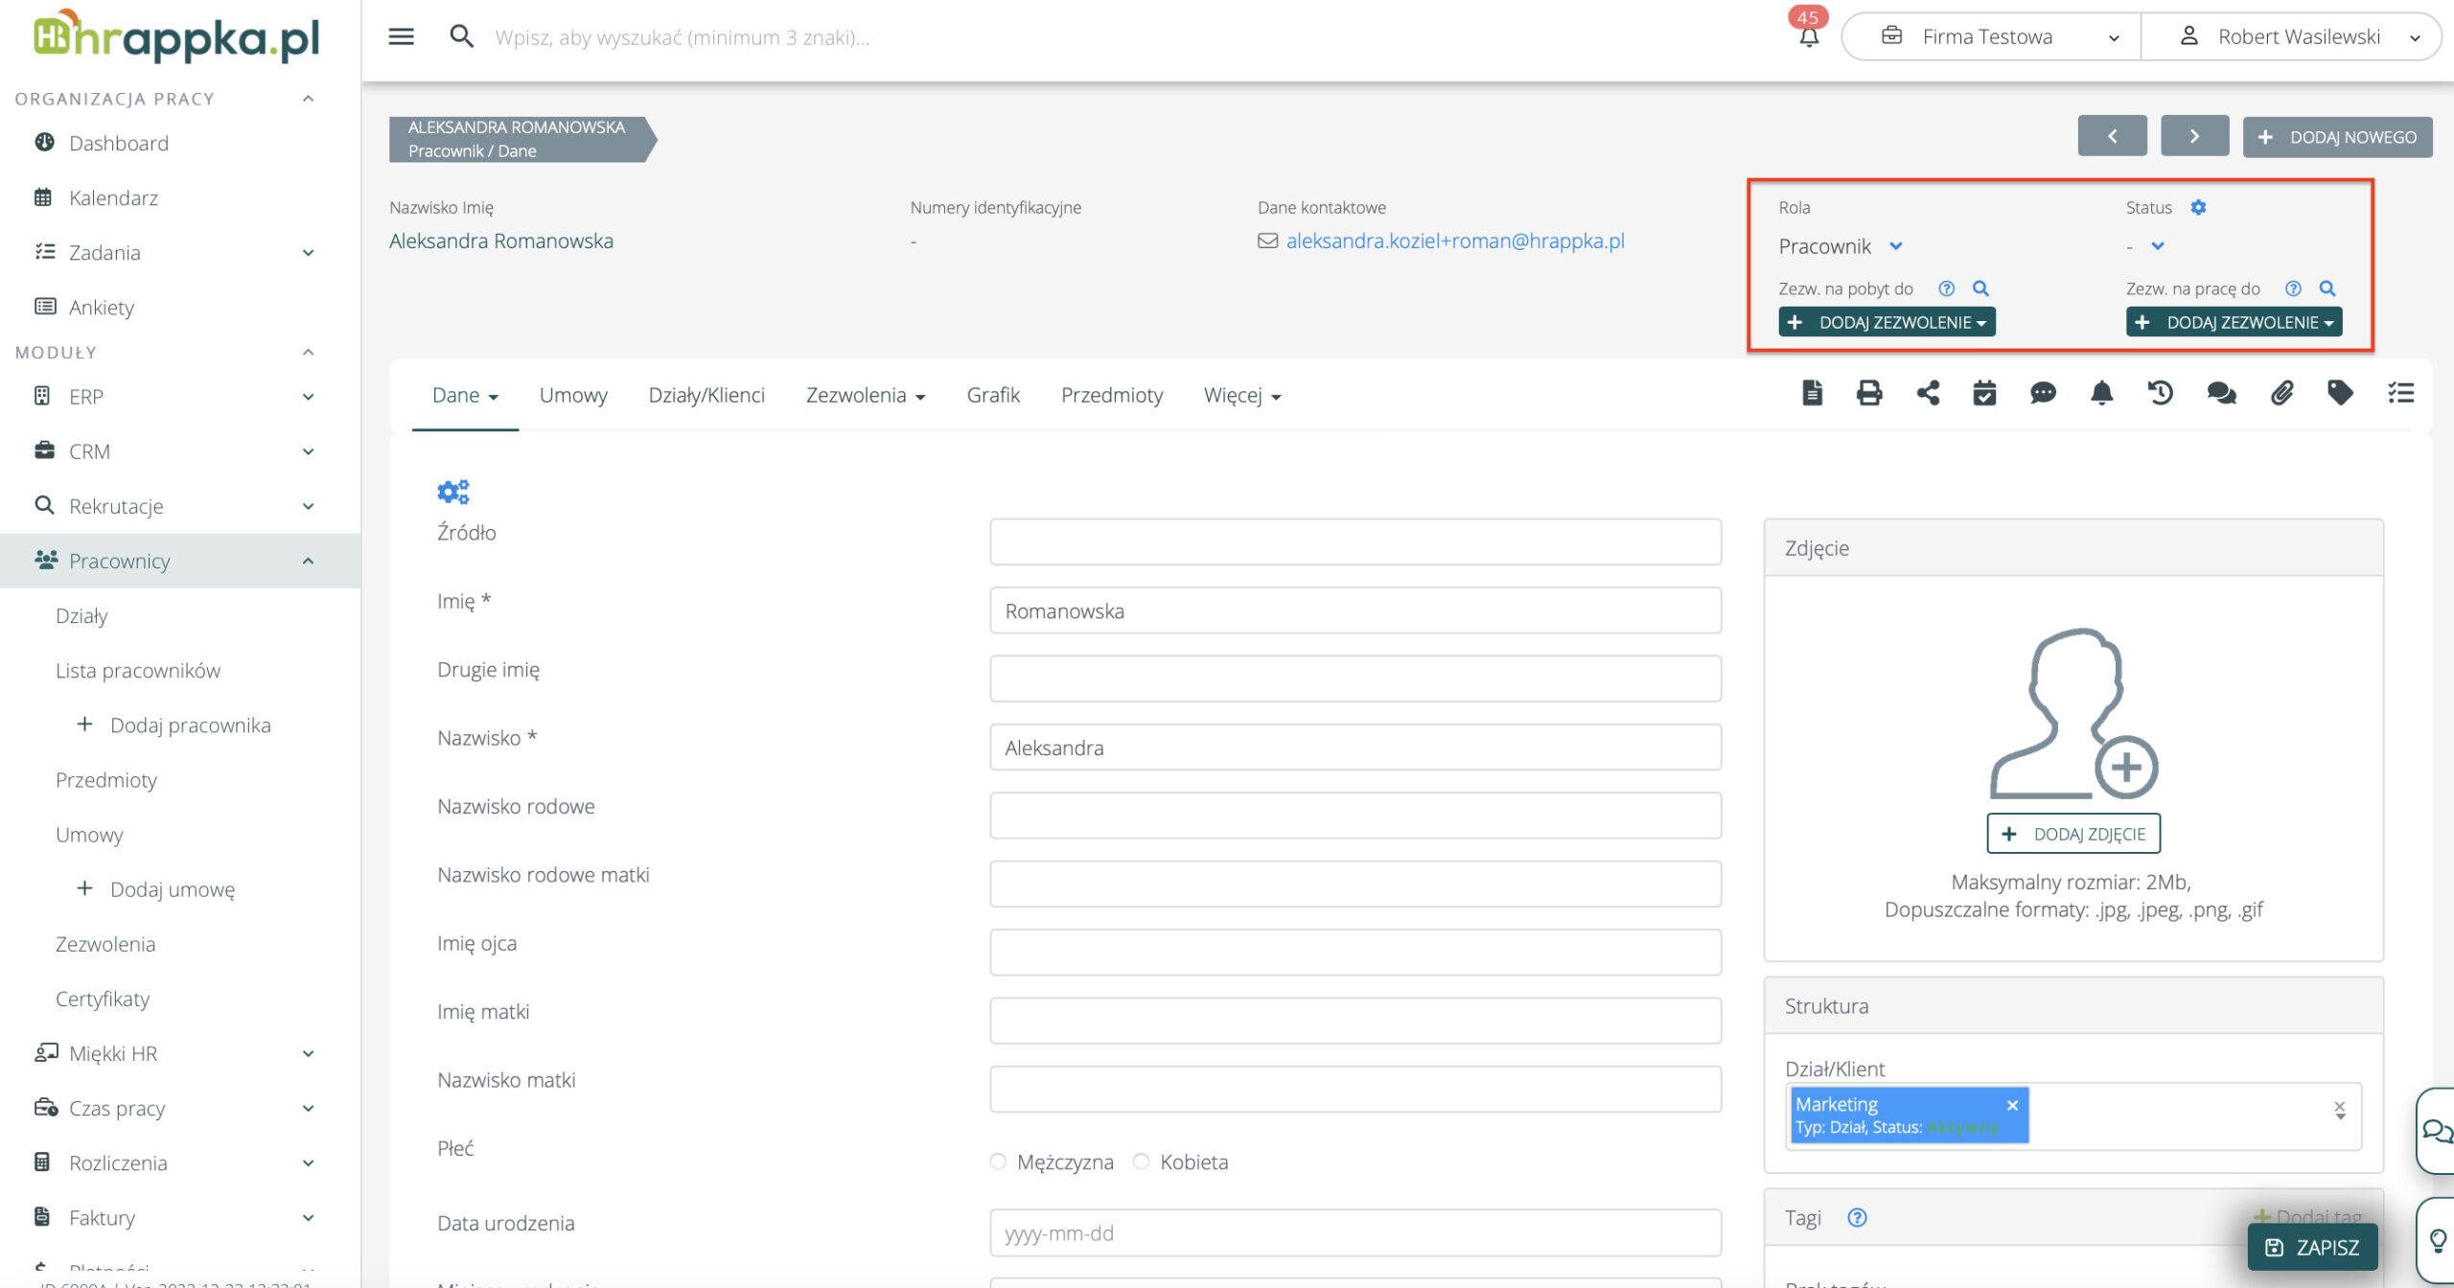Click the calendar check icon in toolbar

pyautogui.click(x=1984, y=393)
